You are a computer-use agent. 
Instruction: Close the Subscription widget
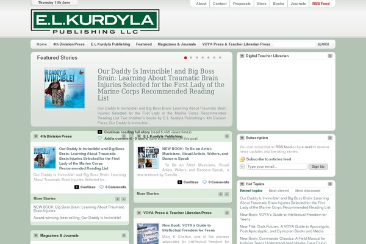point(330,138)
